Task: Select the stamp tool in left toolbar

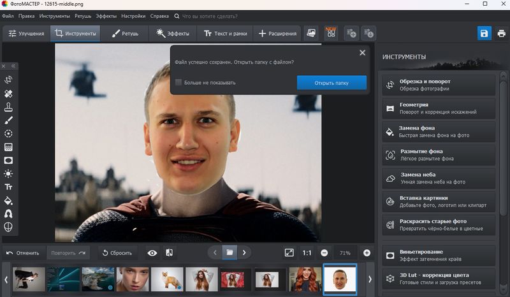Action: pyautogui.click(x=9, y=107)
